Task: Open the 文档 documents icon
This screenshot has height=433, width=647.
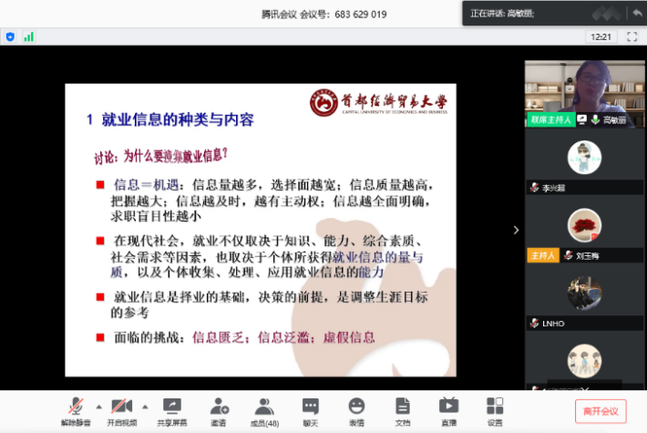Action: point(402,409)
